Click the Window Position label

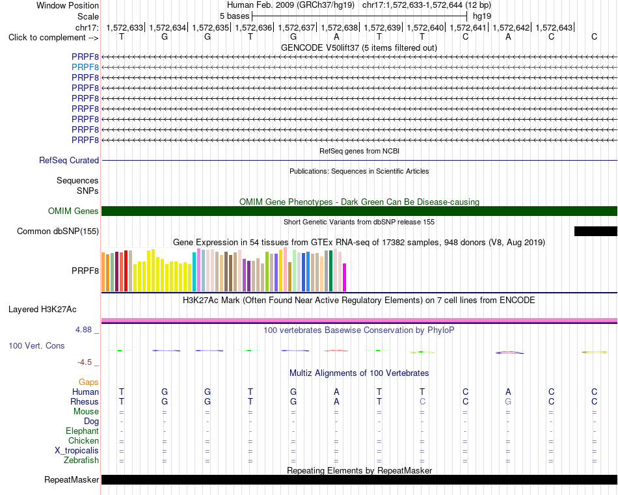(x=68, y=5)
